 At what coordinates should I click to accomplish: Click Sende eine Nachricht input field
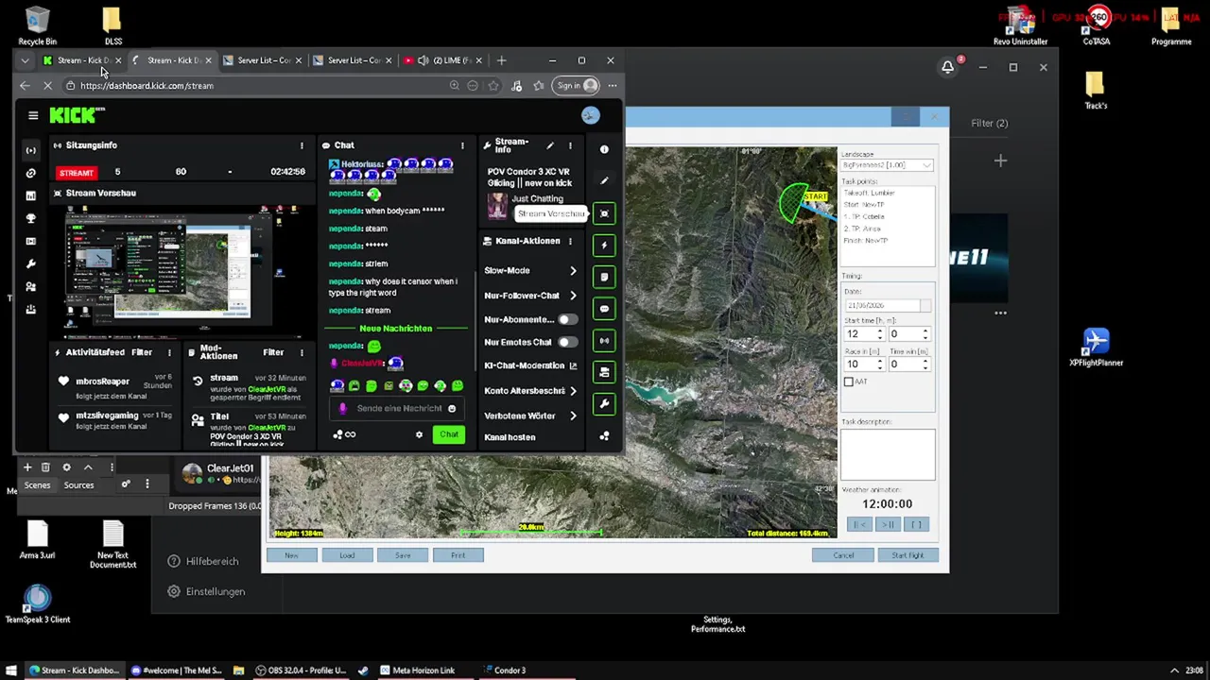point(399,409)
